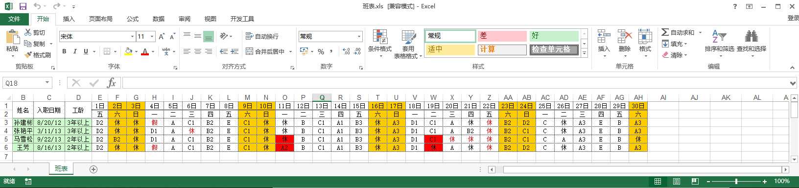Switch to Page Layout (页面布局) tab
Image resolution: width=799 pixels, height=188 pixels.
100,19
